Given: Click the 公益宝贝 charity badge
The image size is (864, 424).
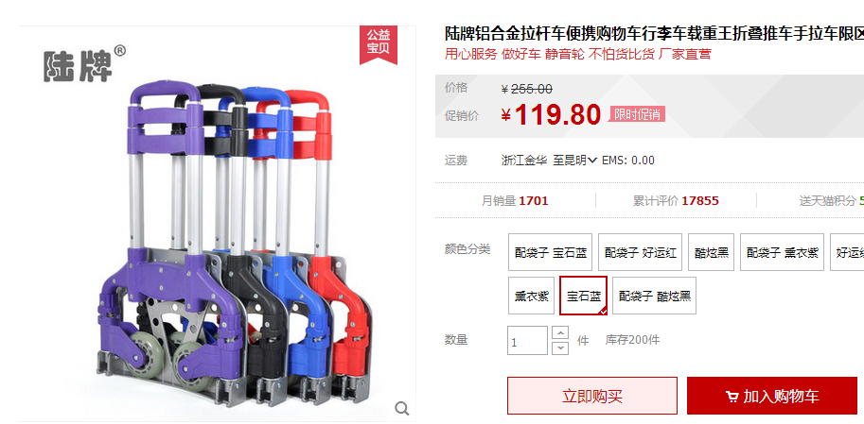Looking at the screenshot, I should tap(379, 44).
